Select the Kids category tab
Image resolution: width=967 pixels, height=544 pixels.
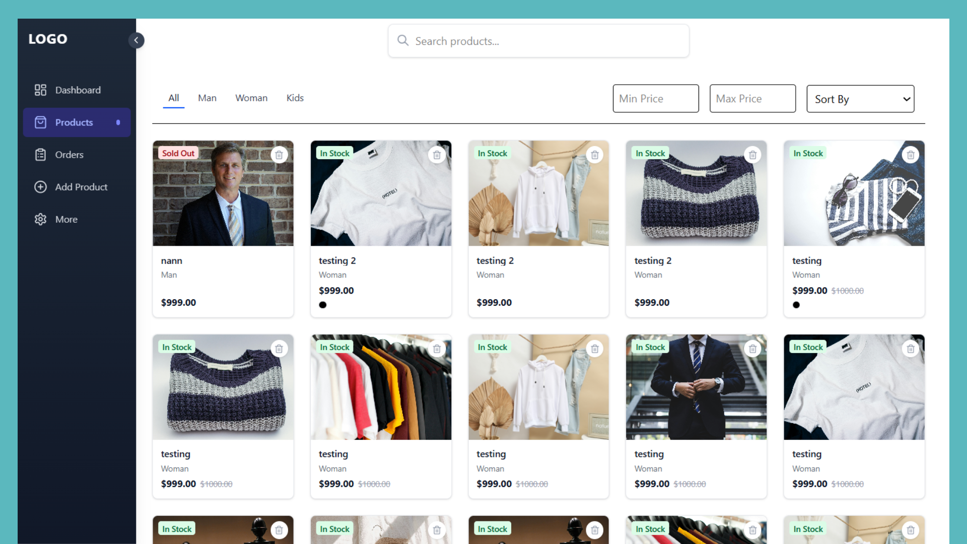(295, 98)
